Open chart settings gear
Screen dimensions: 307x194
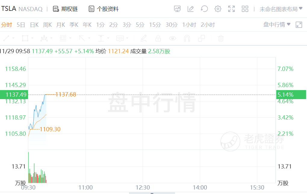click(x=218, y=9)
